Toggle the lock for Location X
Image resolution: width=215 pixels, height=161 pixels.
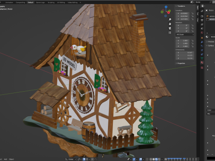pyautogui.click(x=192, y=13)
